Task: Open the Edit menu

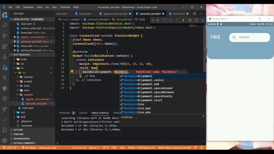Action: point(18,7)
